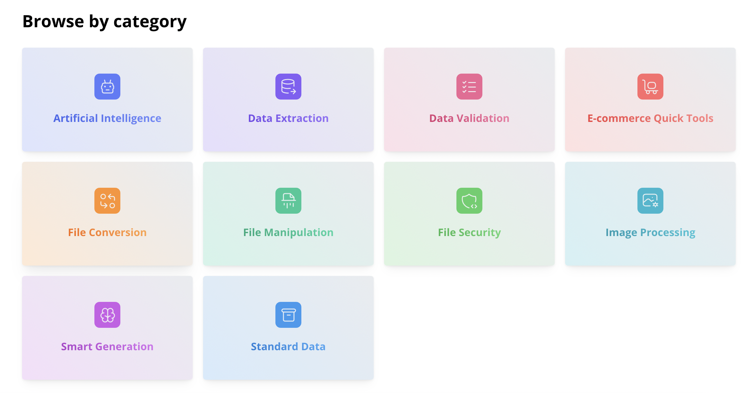Click the File Conversion arrows icon
The height and width of the screenshot is (393, 750).
click(107, 201)
